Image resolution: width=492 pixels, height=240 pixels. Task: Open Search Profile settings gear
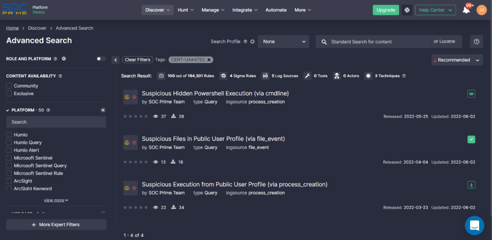click(252, 42)
